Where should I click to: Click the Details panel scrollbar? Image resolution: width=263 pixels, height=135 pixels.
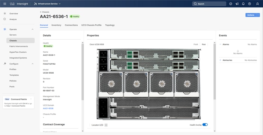point(83,72)
